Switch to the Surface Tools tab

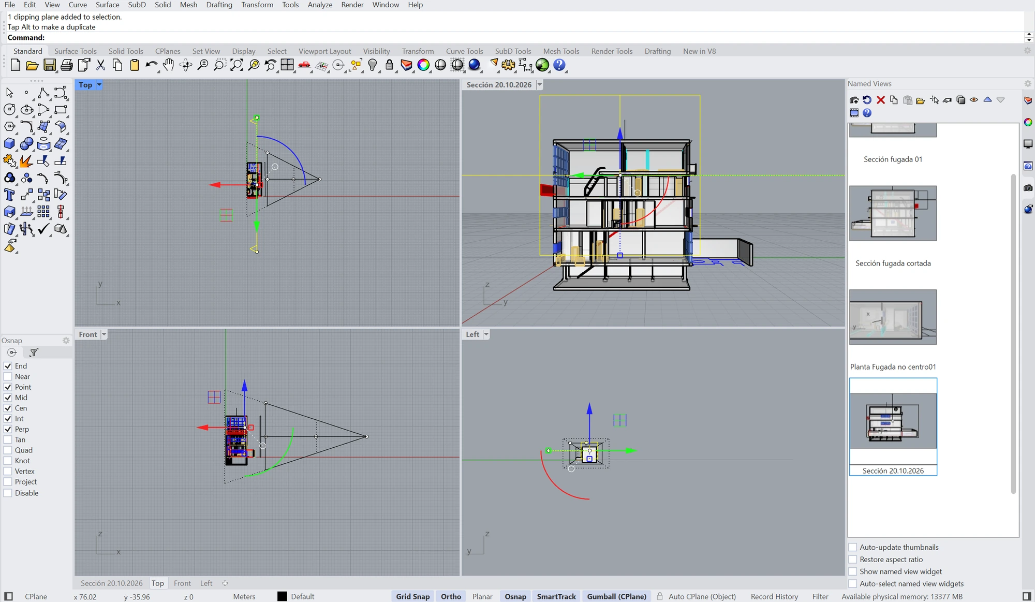(76, 51)
